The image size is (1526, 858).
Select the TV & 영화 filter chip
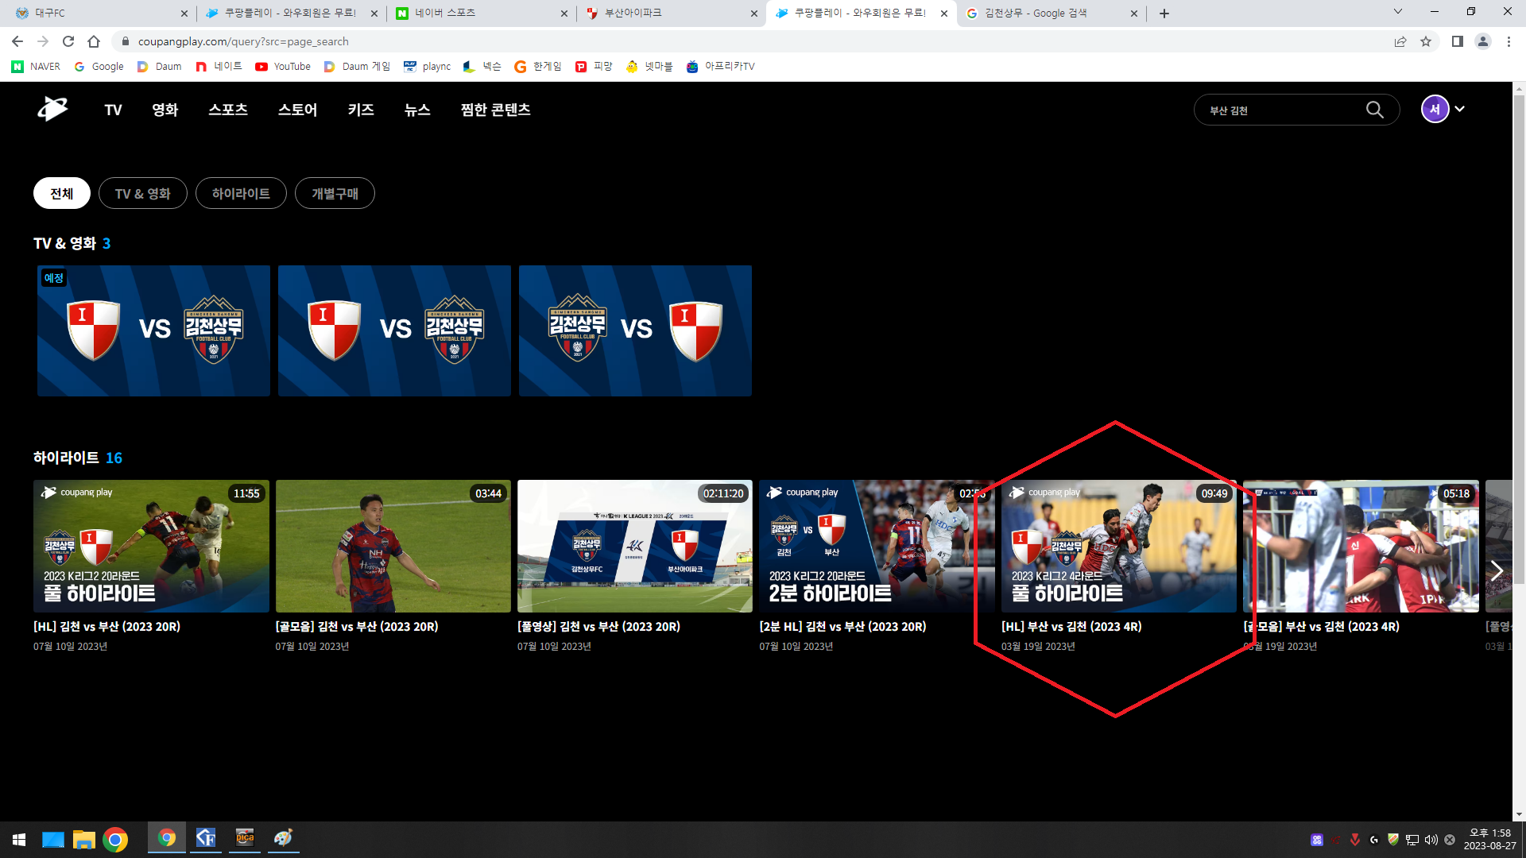coord(143,193)
